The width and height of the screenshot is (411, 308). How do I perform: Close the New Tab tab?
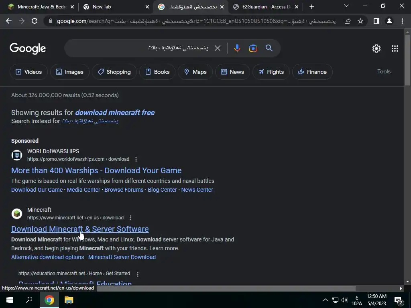[147, 7]
